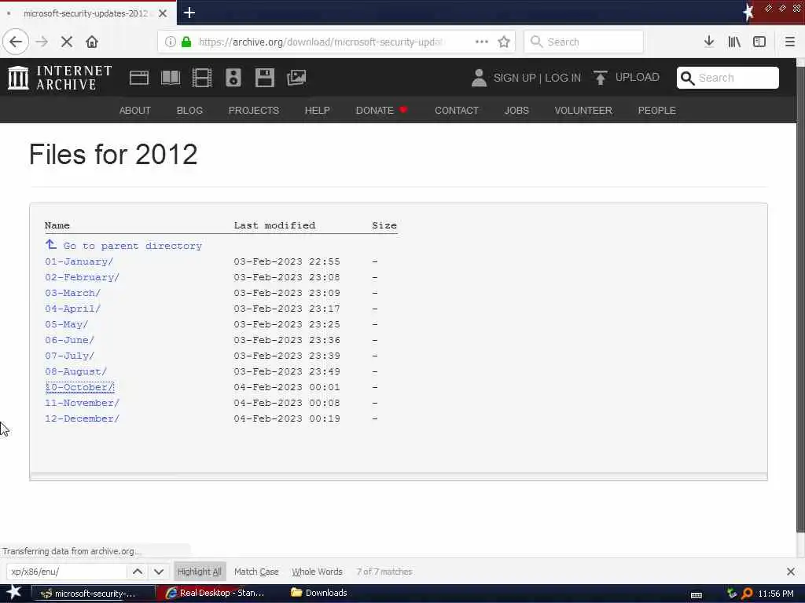Open a new tab with plus

pyautogui.click(x=189, y=13)
